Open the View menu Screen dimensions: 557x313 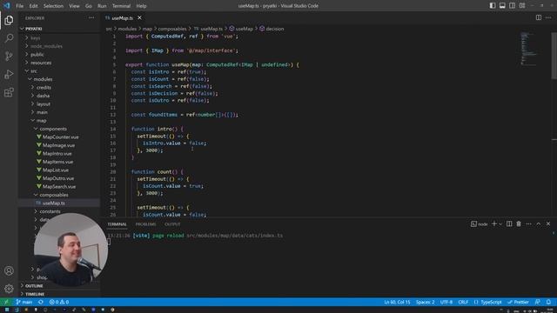[74, 6]
